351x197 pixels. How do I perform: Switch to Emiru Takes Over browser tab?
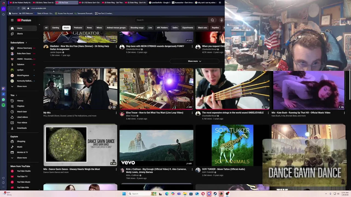click(x=44, y=2)
